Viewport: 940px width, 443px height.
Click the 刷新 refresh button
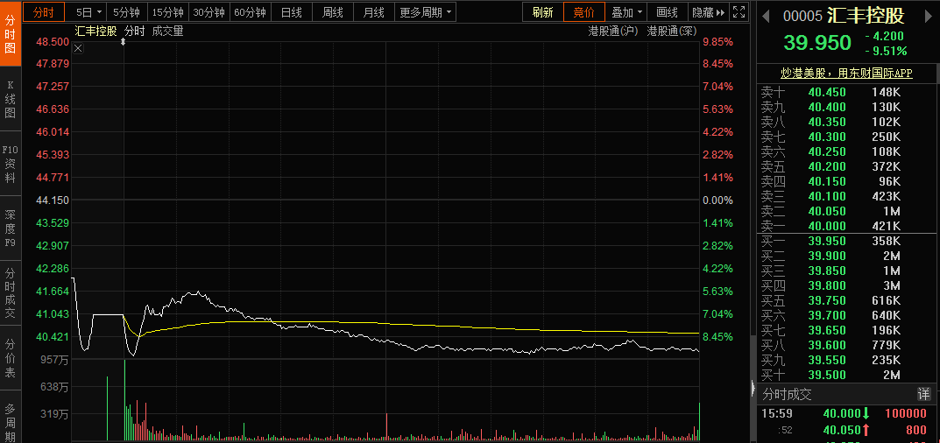coord(542,12)
